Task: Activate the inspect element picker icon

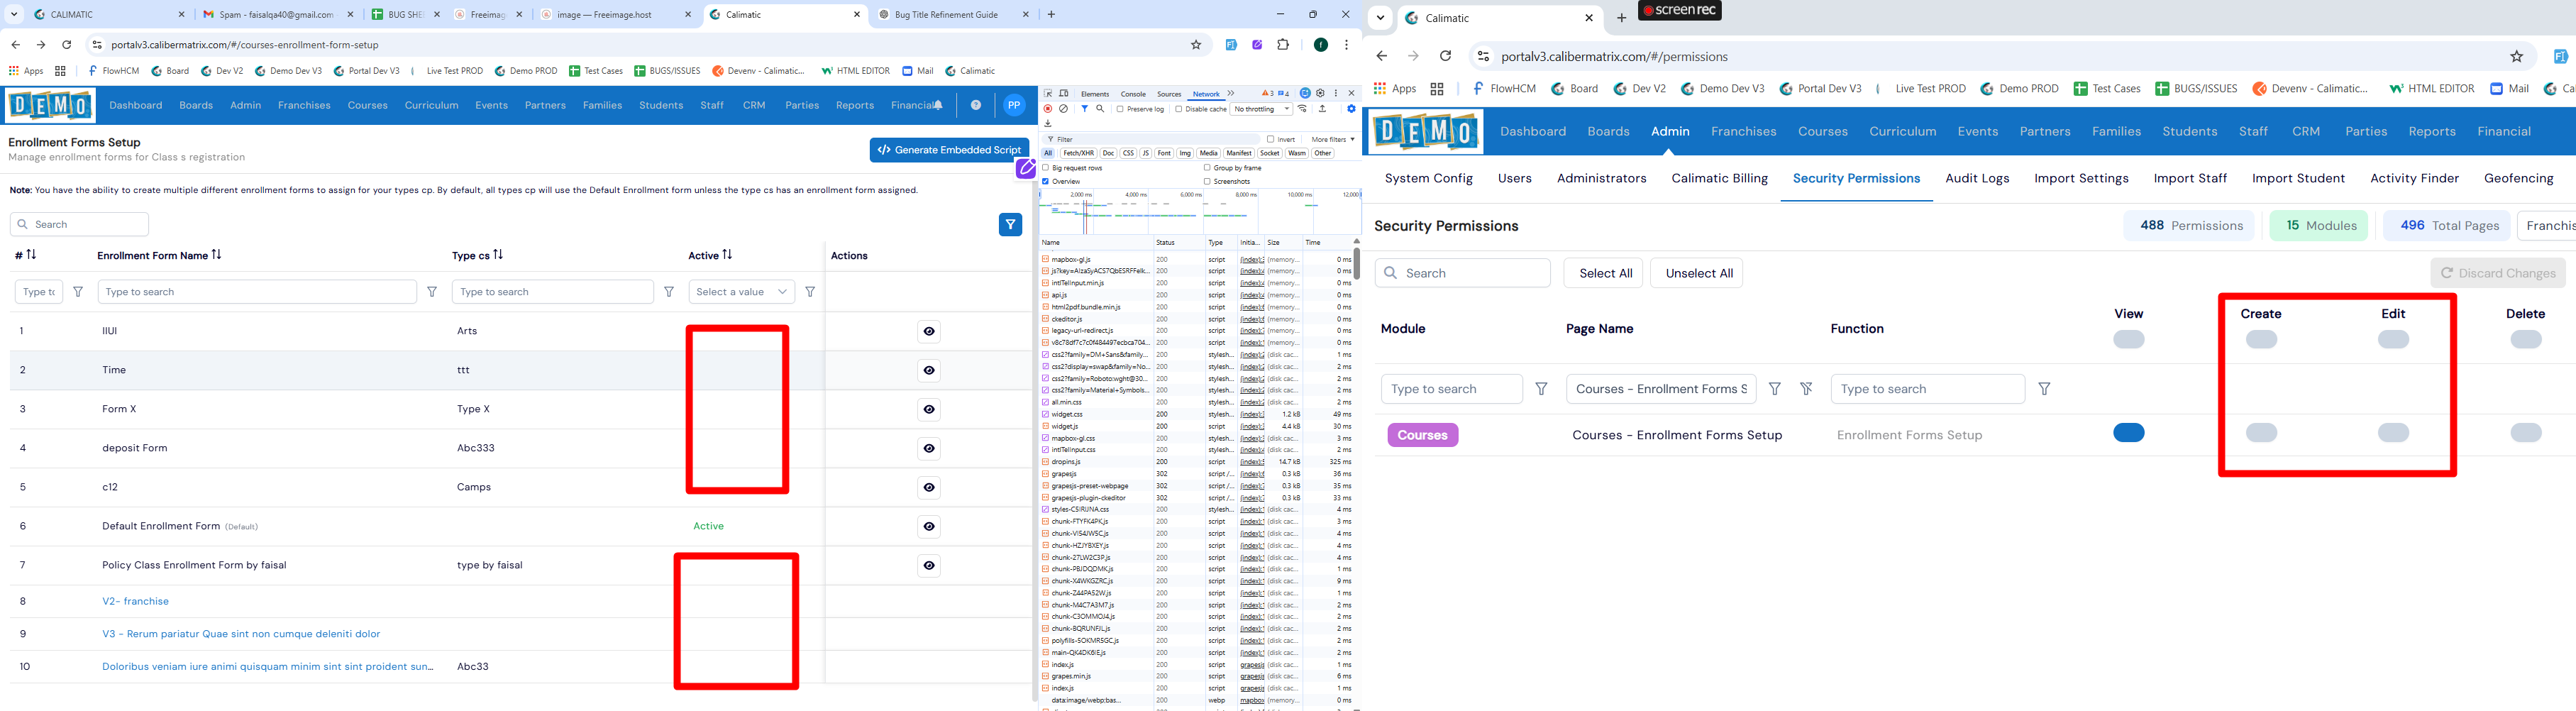Action: (1049, 93)
